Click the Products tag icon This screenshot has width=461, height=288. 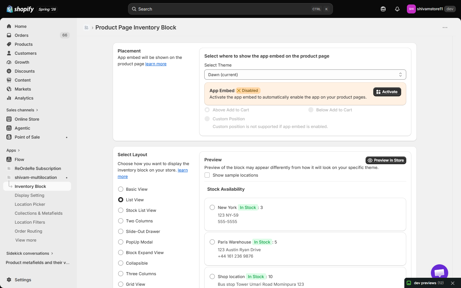(x=9, y=44)
